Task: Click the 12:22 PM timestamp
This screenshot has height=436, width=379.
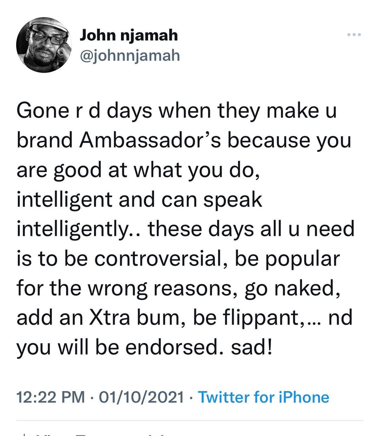Action: pos(51,397)
